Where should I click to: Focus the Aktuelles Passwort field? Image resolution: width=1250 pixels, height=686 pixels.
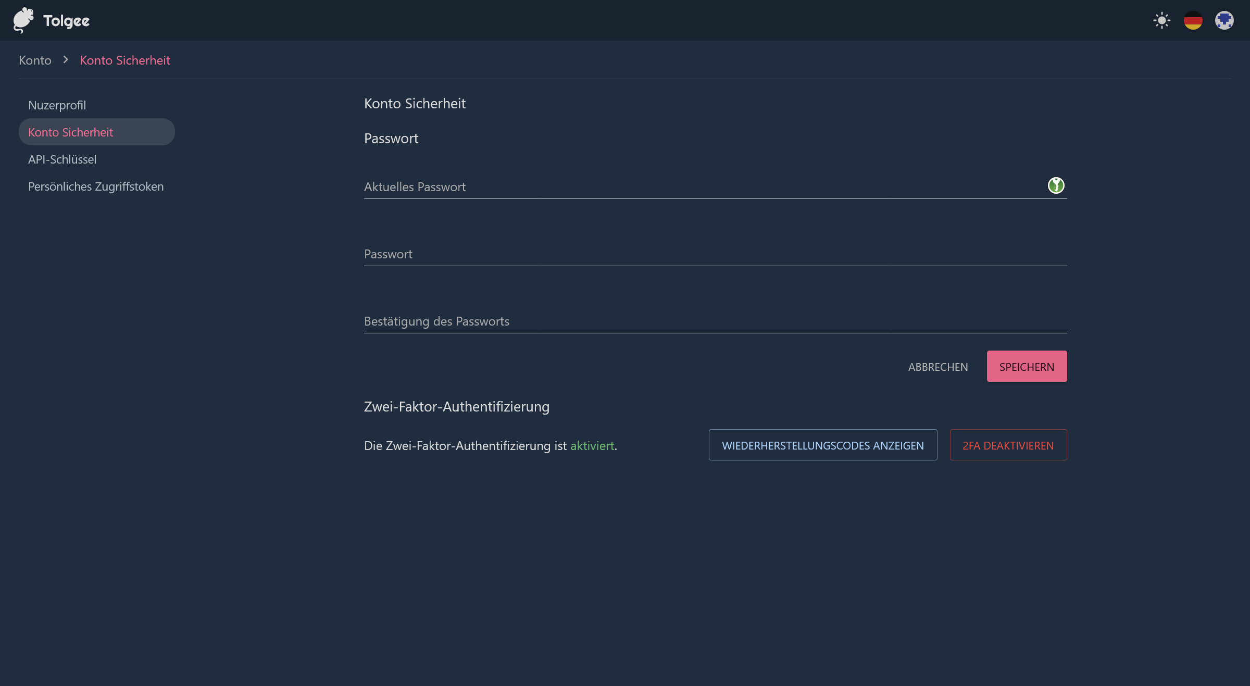(x=698, y=187)
